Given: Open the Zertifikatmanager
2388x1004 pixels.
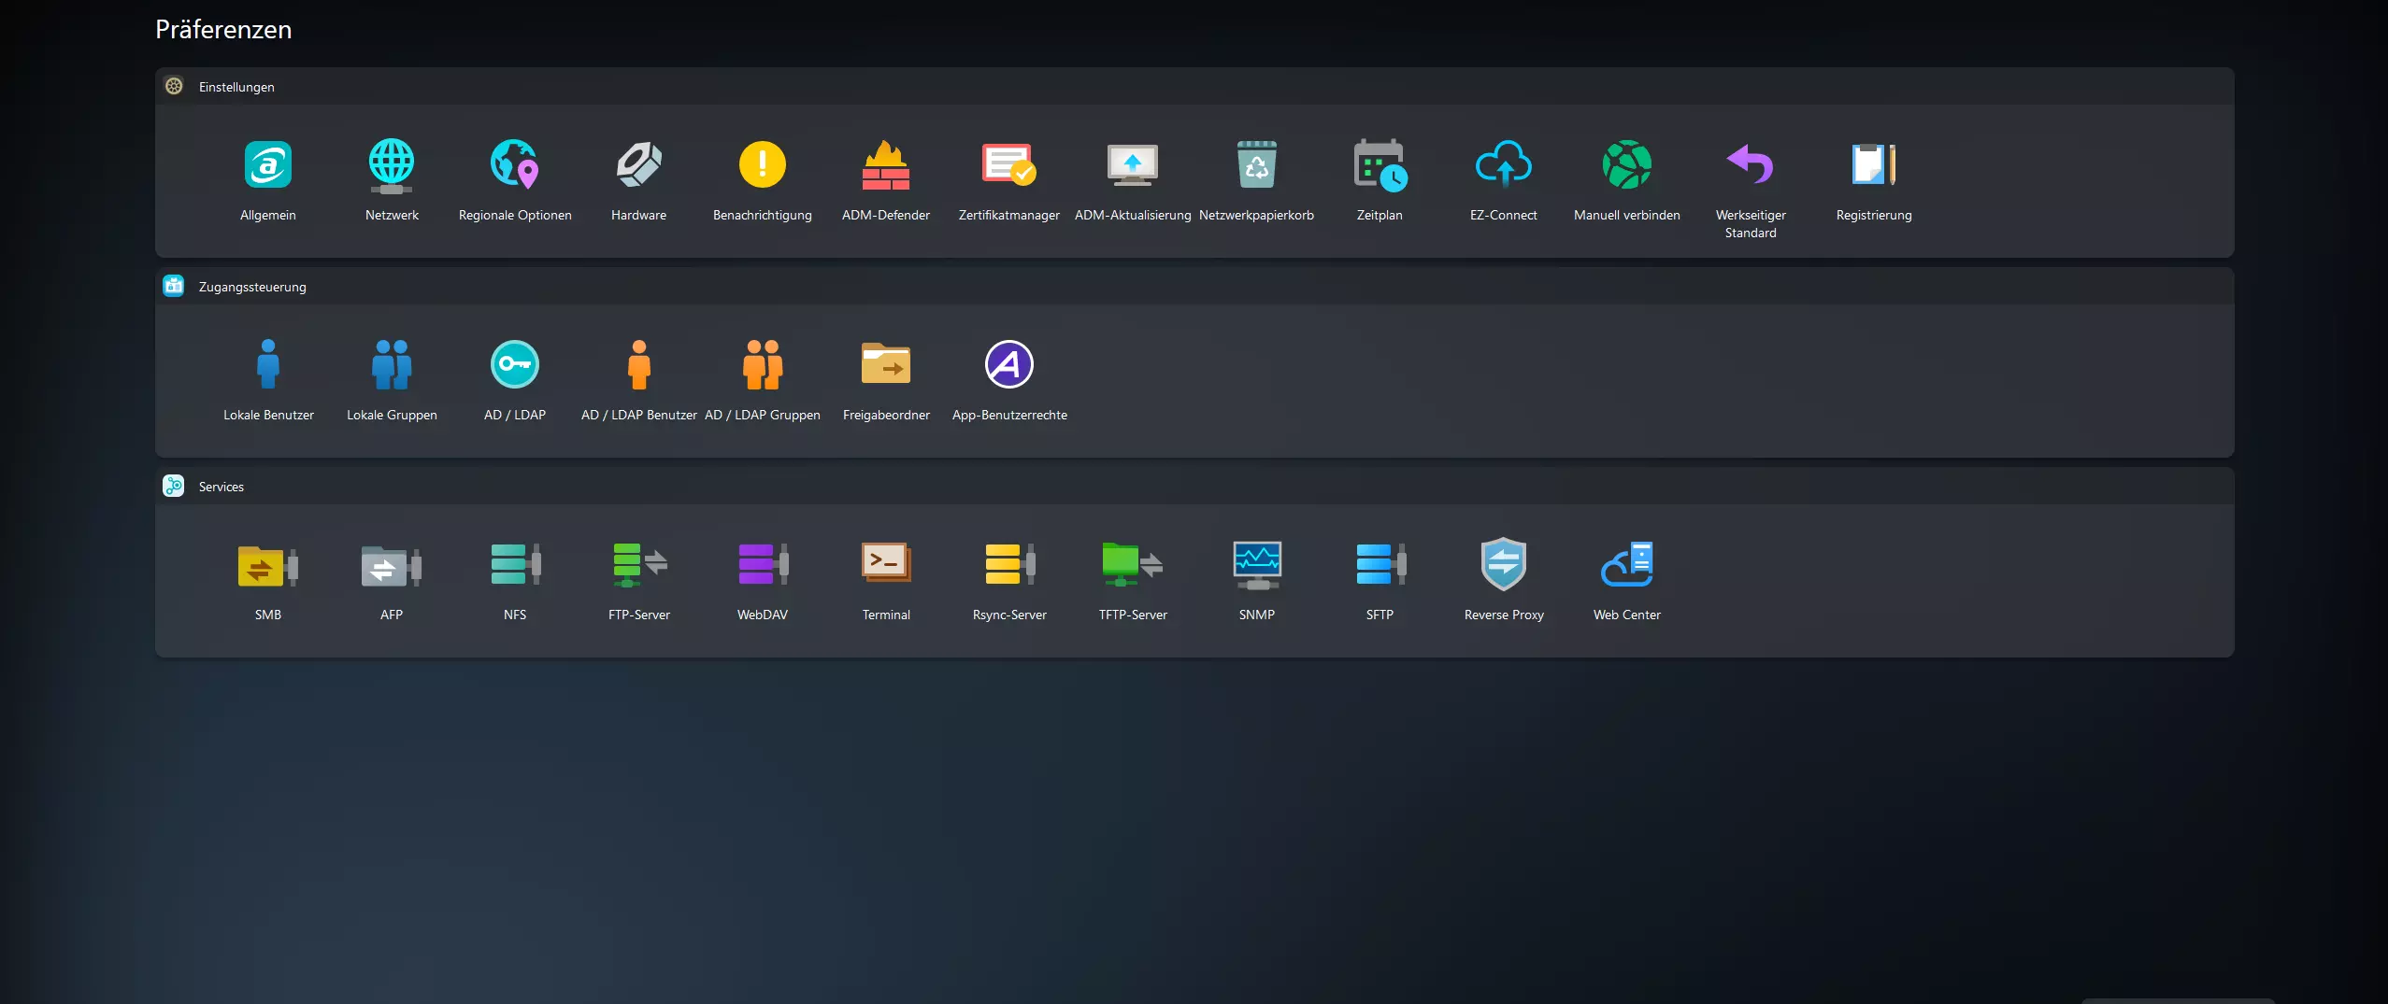Looking at the screenshot, I should (x=1009, y=165).
